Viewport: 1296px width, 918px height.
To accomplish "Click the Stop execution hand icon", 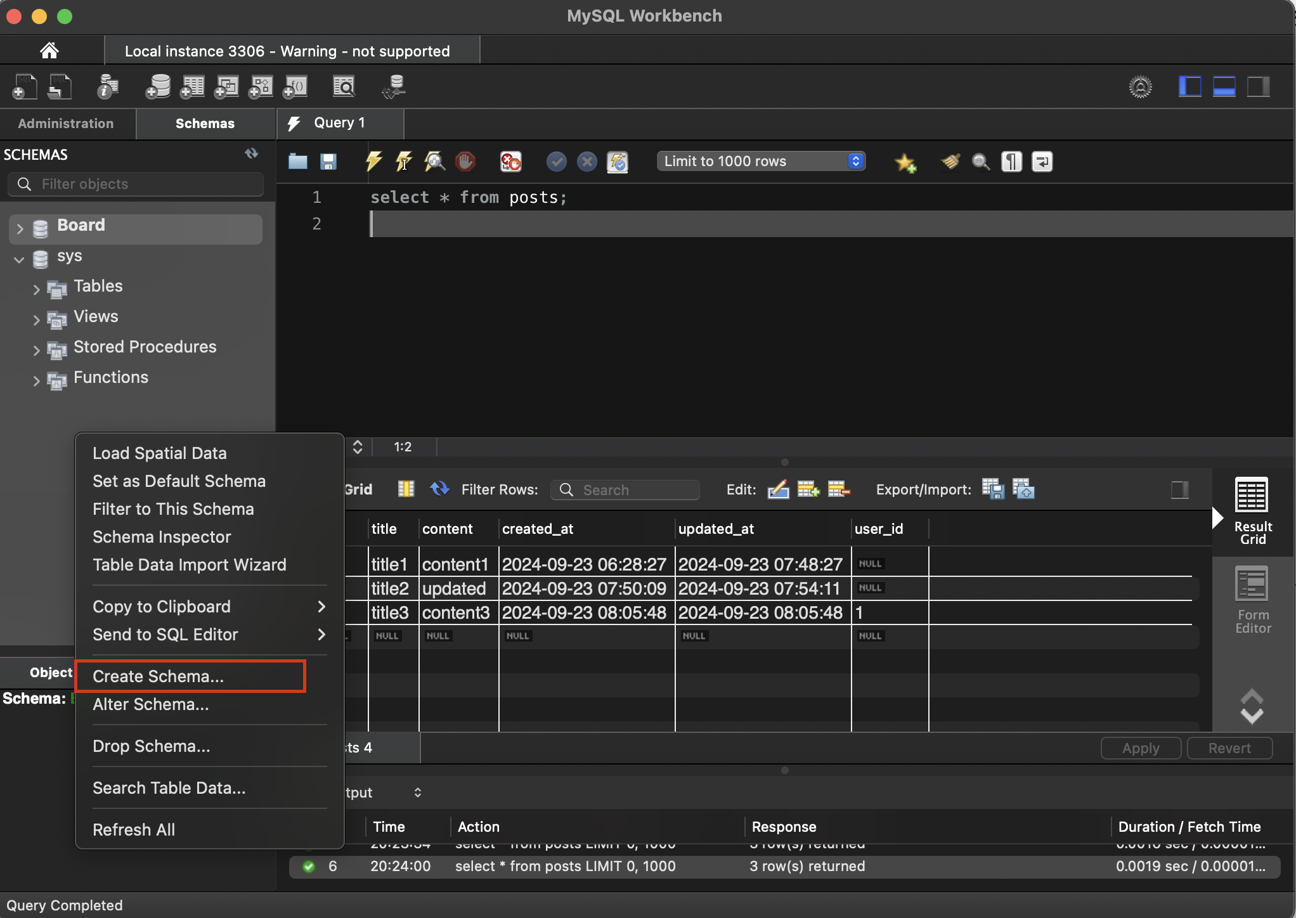I will pyautogui.click(x=465, y=162).
